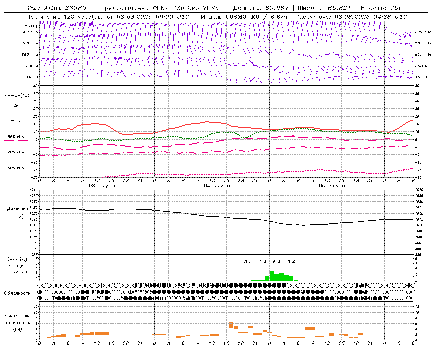This screenshot has height=346, width=433.
Task: Select the (мм/3ч.) precipitation unit label
Action: click(17, 259)
